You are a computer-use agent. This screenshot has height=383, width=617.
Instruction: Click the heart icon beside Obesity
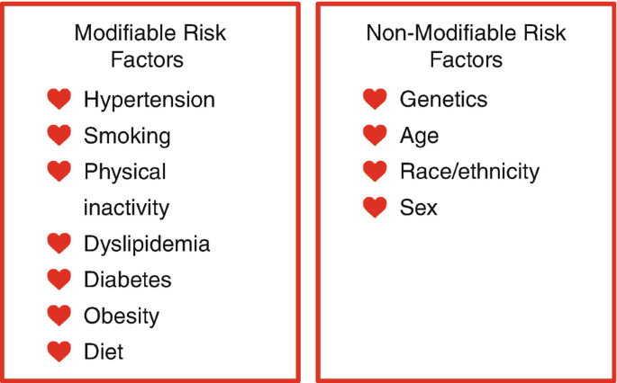pos(59,316)
